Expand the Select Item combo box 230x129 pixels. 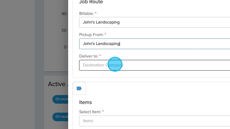click(155, 121)
